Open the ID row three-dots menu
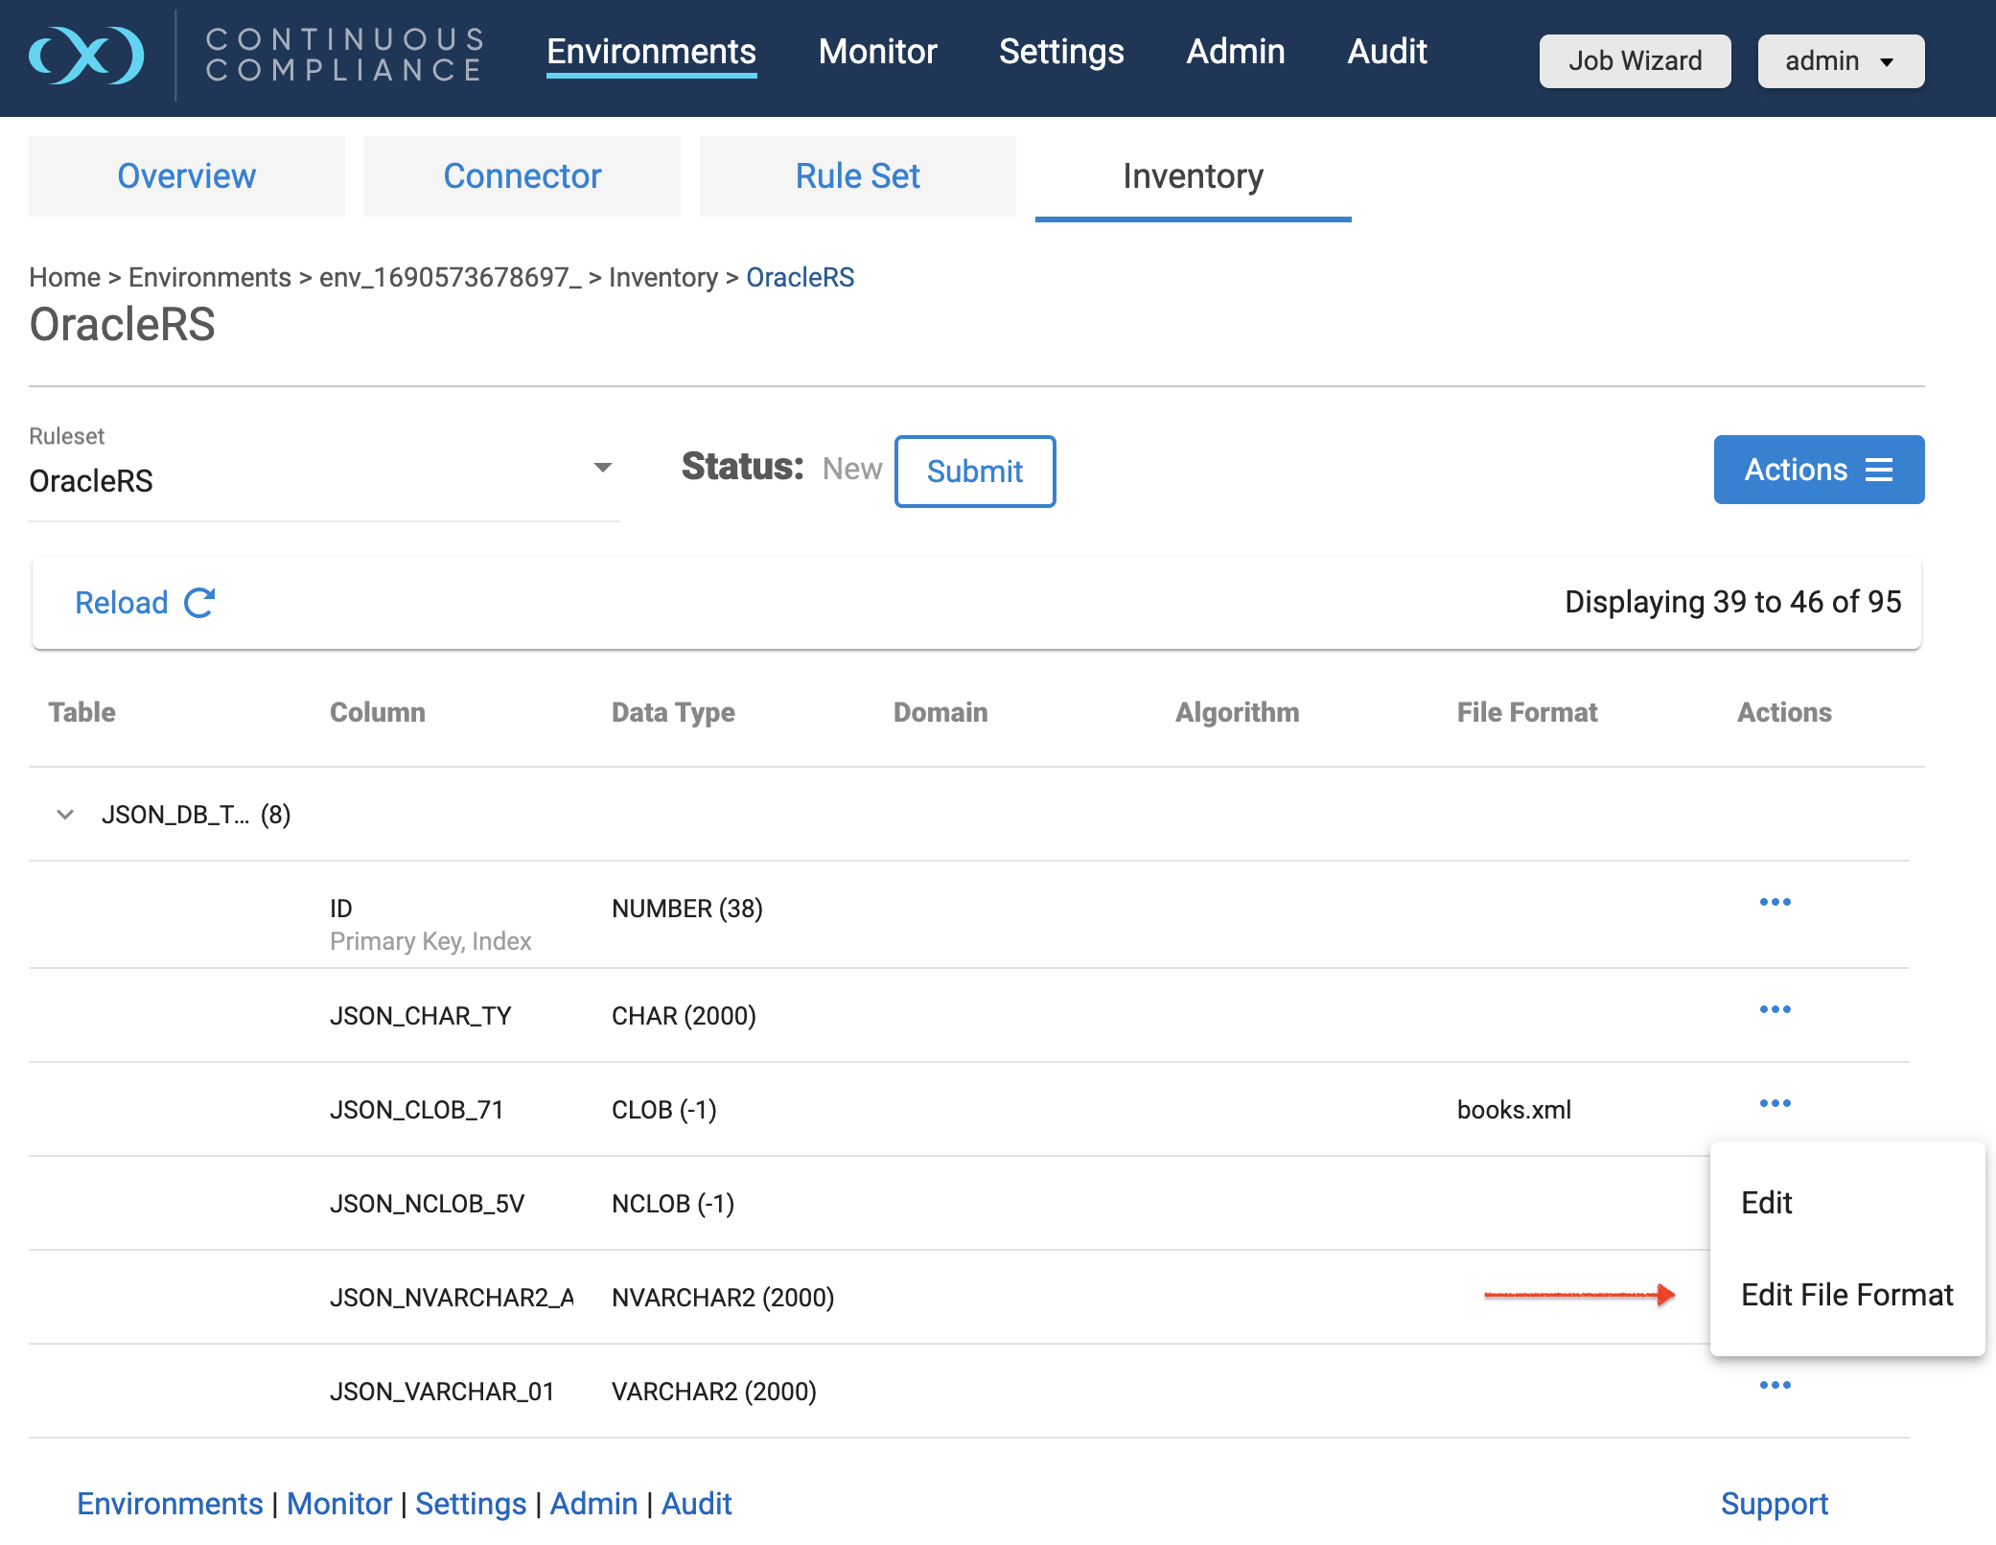 click(1775, 902)
